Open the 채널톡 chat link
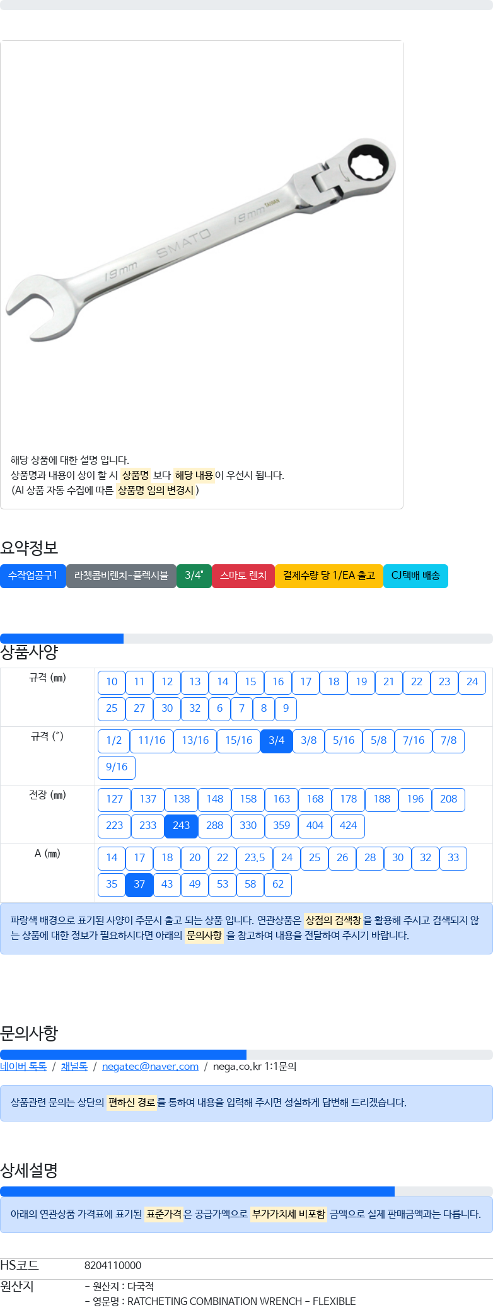This screenshot has width=493, height=1310. (74, 1067)
